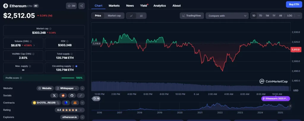304x121 pixels.
Task: Click the #2 rank badge
Action: tap(36, 6)
